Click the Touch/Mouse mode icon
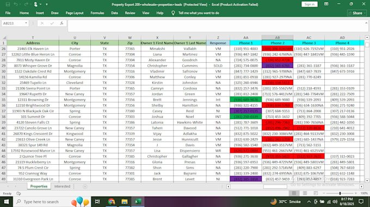370x207 pixels. coord(35,4)
